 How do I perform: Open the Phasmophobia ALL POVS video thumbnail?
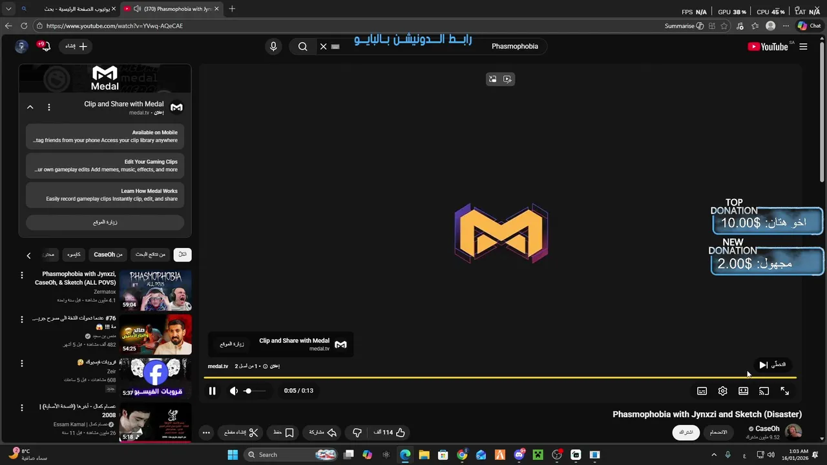(x=156, y=291)
